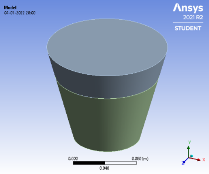Click the scale ruler label '0.080 (m)'
209x174 pixels.
pyautogui.click(x=140, y=159)
